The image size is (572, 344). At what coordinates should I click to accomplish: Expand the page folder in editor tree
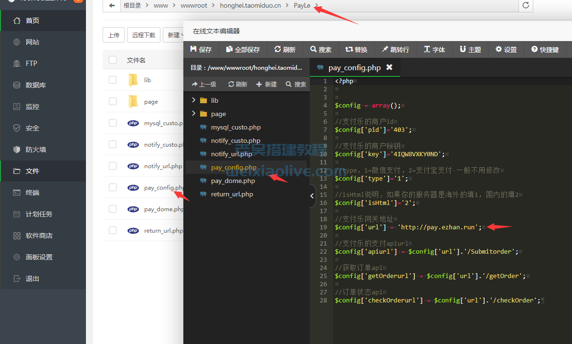pyautogui.click(x=193, y=114)
